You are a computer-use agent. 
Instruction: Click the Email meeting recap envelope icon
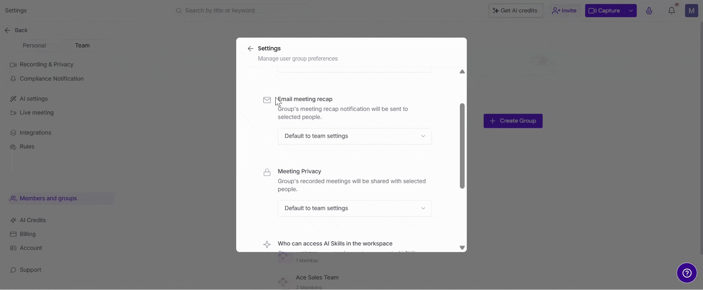267,100
